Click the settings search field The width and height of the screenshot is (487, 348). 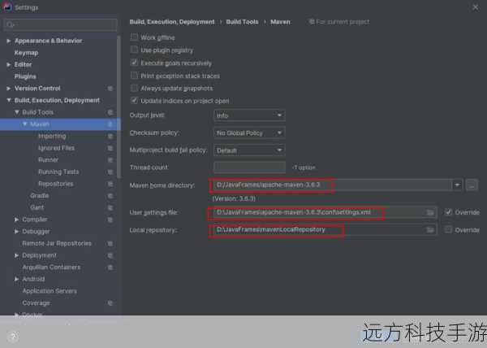pyautogui.click(x=61, y=24)
